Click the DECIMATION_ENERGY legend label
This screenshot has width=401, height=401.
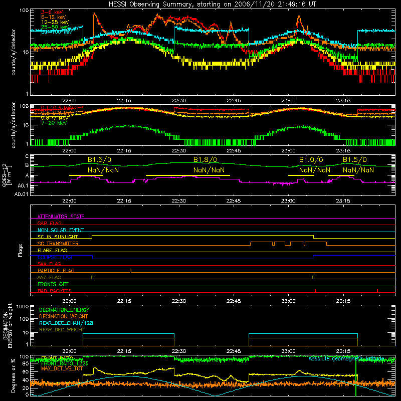click(x=64, y=310)
